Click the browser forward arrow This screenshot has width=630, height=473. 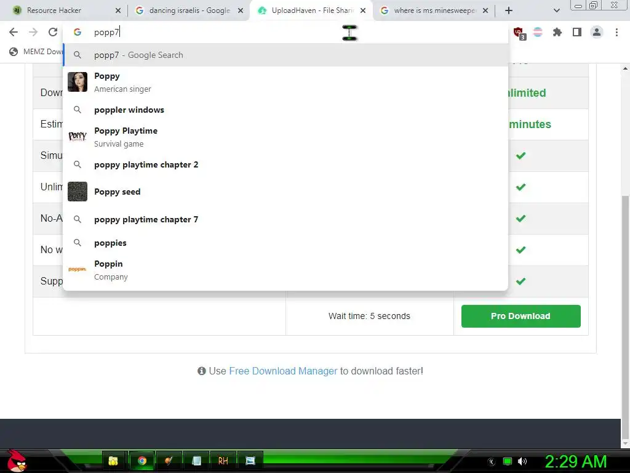click(33, 32)
